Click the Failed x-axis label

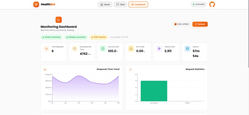(x=187, y=103)
